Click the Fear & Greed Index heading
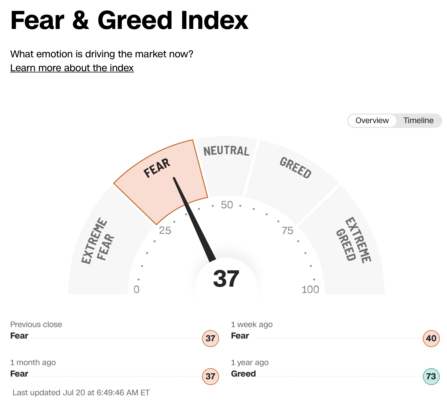The width and height of the screenshot is (447, 414). 129,20
